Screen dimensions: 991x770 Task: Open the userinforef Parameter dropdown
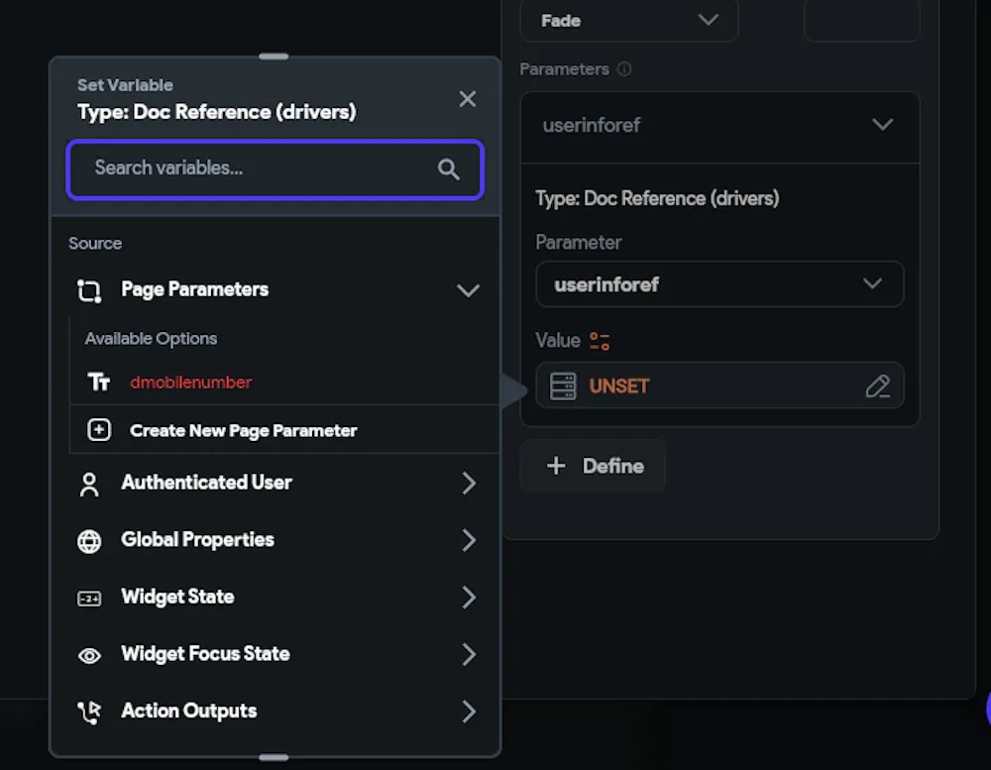tap(719, 284)
